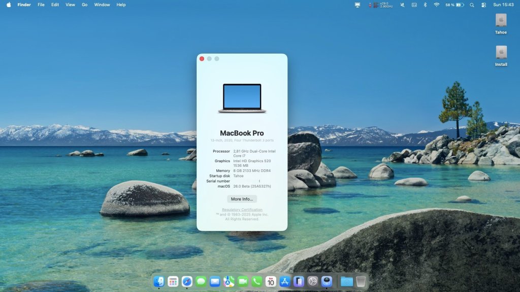Open Safari from the Dock
The height and width of the screenshot is (292, 520).
point(187,281)
